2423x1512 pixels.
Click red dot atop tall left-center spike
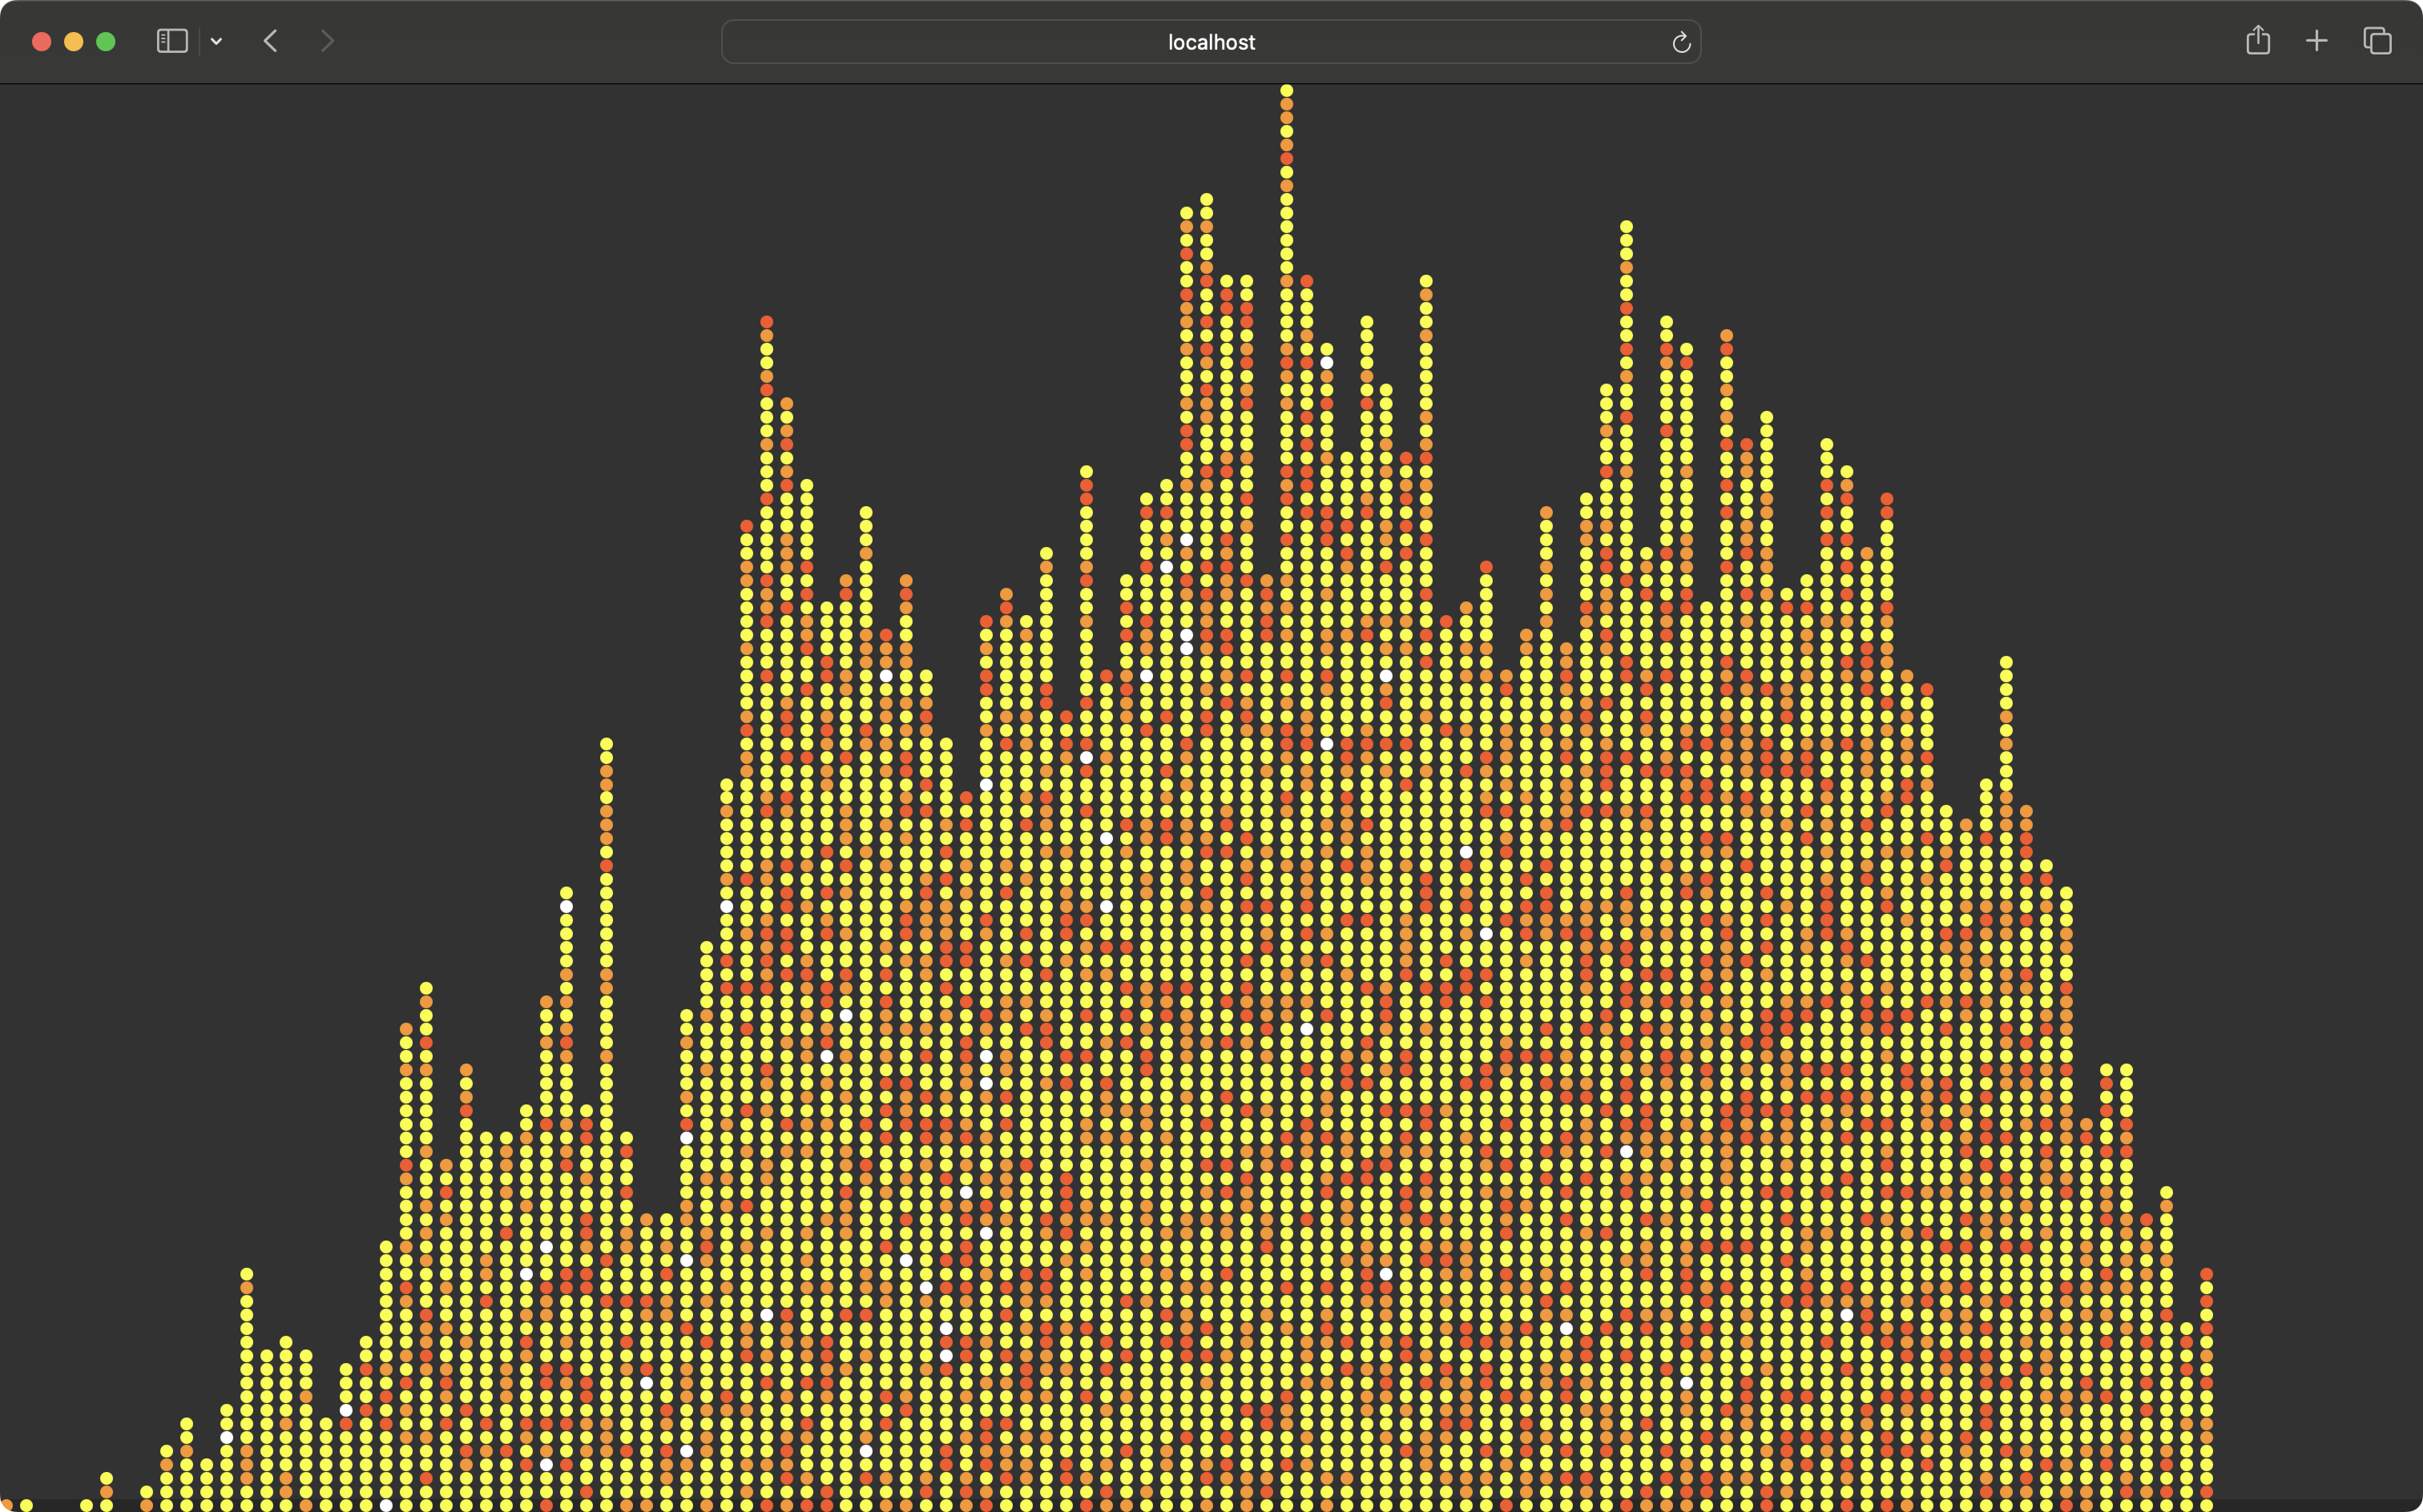coord(766,322)
